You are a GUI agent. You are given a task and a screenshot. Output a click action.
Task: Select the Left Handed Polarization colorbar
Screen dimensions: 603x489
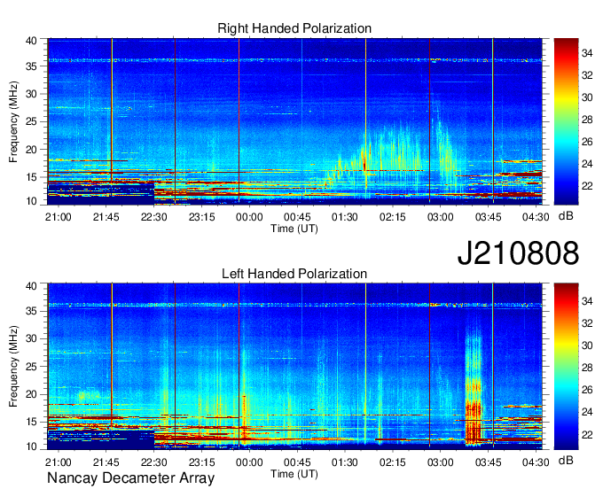coord(566,367)
